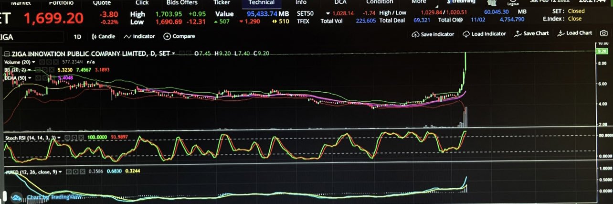Click the symbol search field showing ZIGA

32,37
